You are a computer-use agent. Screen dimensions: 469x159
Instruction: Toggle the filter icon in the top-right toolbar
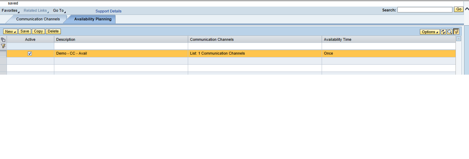456,31
